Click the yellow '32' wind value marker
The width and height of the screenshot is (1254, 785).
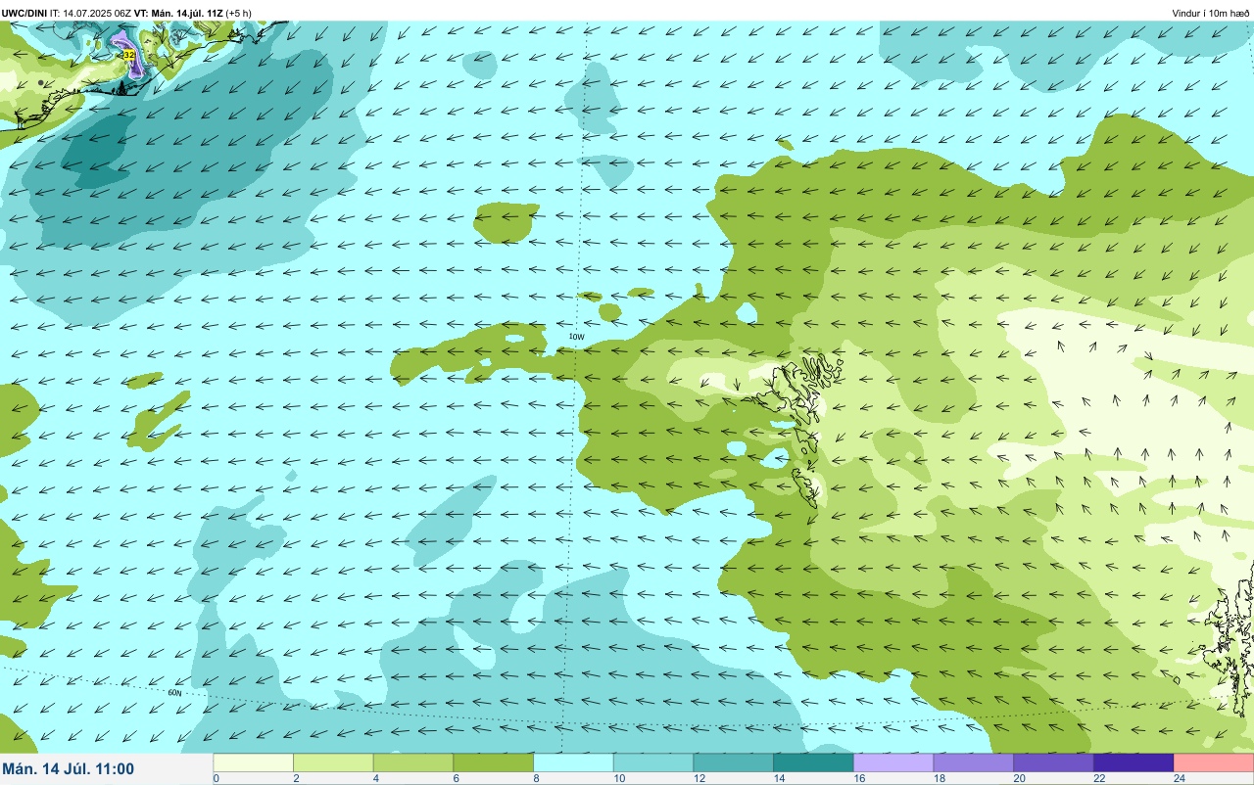point(128,55)
